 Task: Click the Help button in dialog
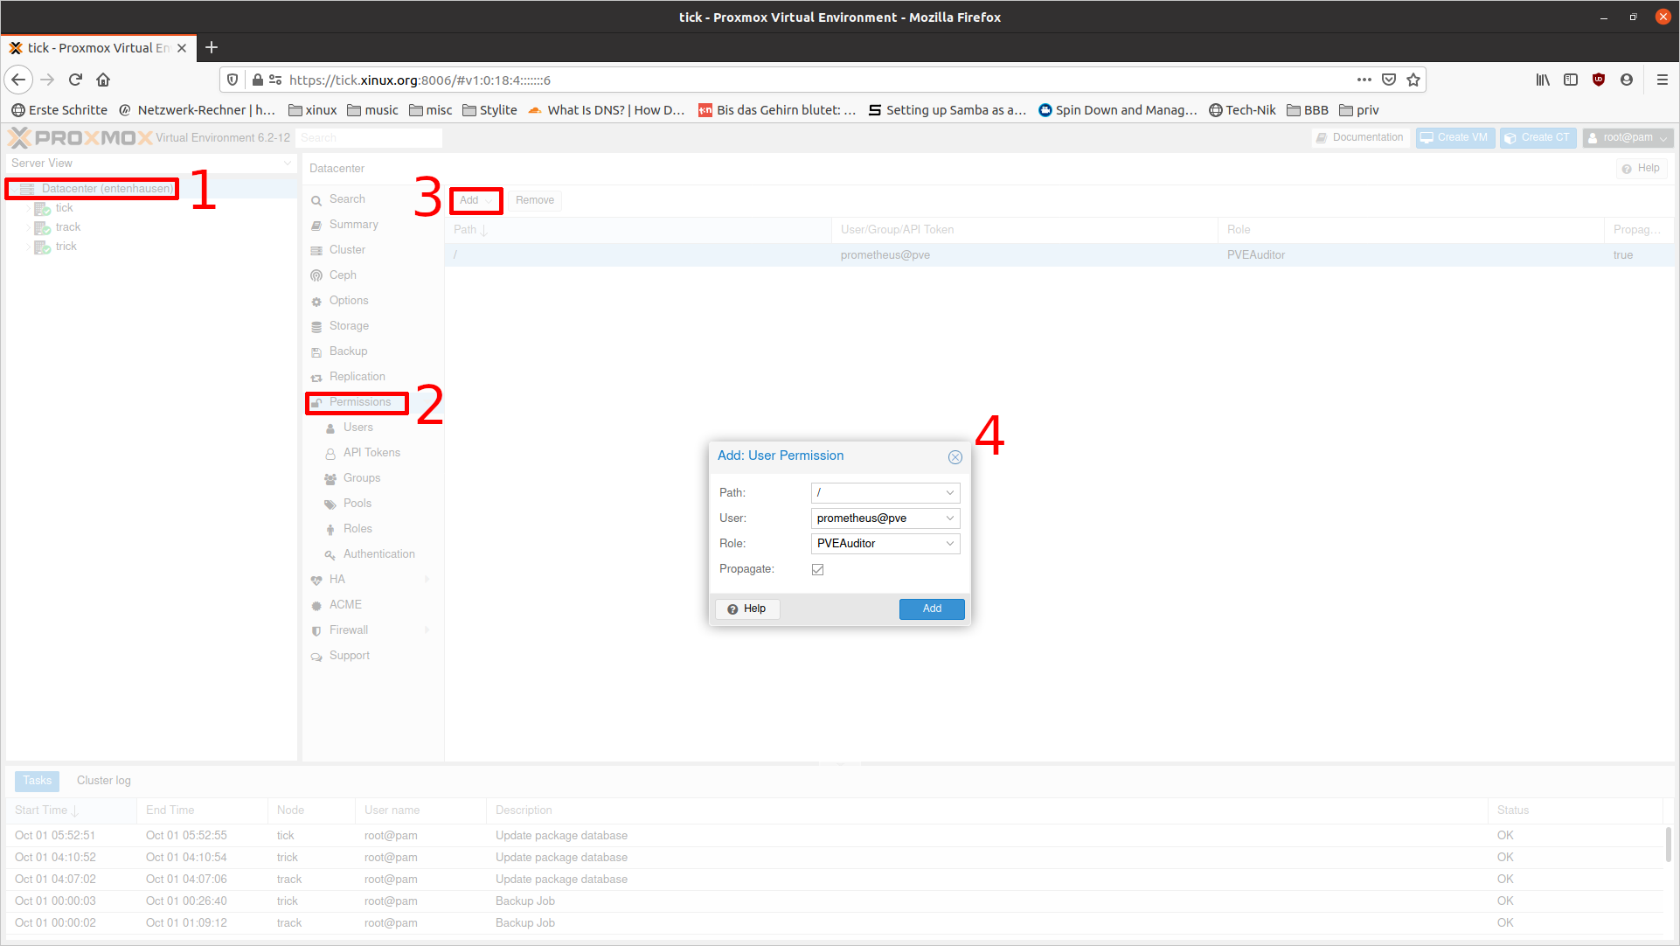coord(746,609)
